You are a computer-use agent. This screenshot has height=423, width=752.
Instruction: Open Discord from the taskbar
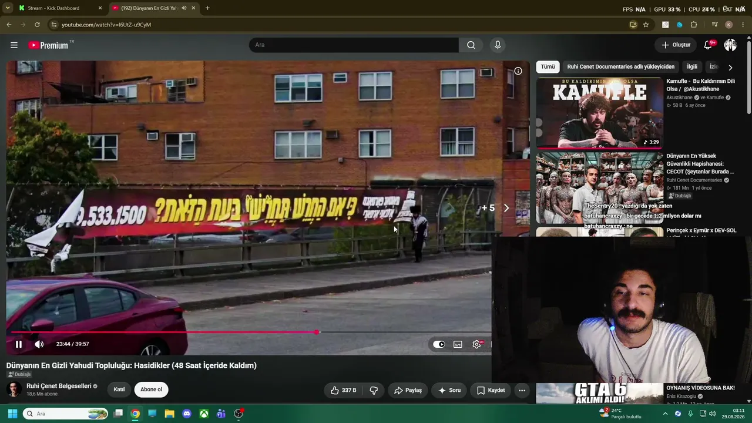(x=187, y=414)
